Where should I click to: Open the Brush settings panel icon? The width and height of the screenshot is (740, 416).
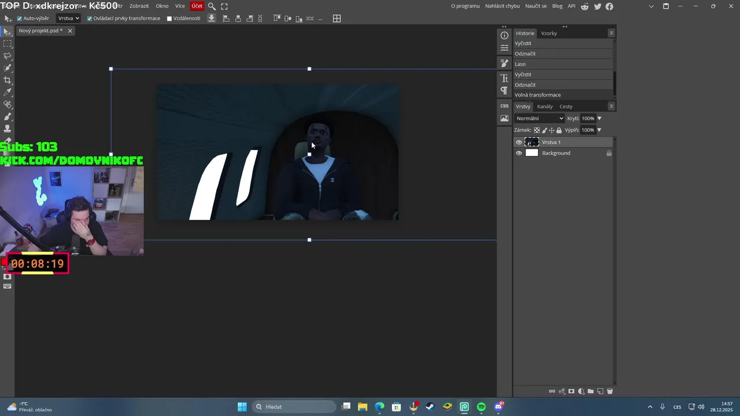click(504, 63)
